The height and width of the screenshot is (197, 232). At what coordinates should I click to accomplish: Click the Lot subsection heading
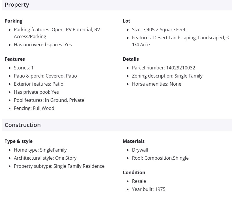click(x=126, y=21)
